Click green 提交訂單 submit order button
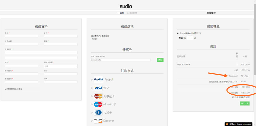Viewport: 256px width, 126px height. pyautogui.click(x=244, y=103)
